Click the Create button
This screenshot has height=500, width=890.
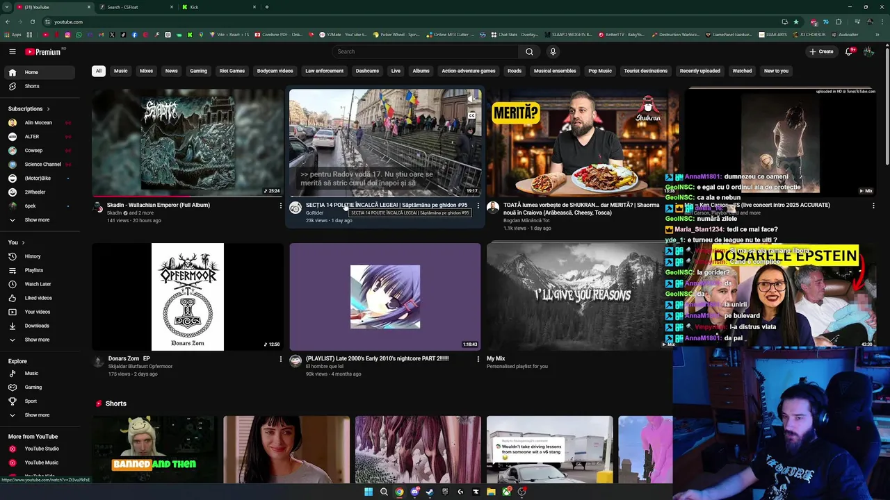pyautogui.click(x=821, y=51)
